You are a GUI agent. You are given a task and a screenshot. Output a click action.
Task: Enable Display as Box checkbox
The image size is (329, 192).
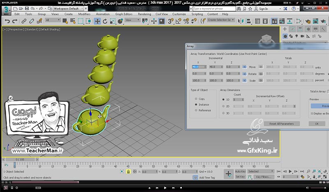pyautogui.click(x=312, y=114)
